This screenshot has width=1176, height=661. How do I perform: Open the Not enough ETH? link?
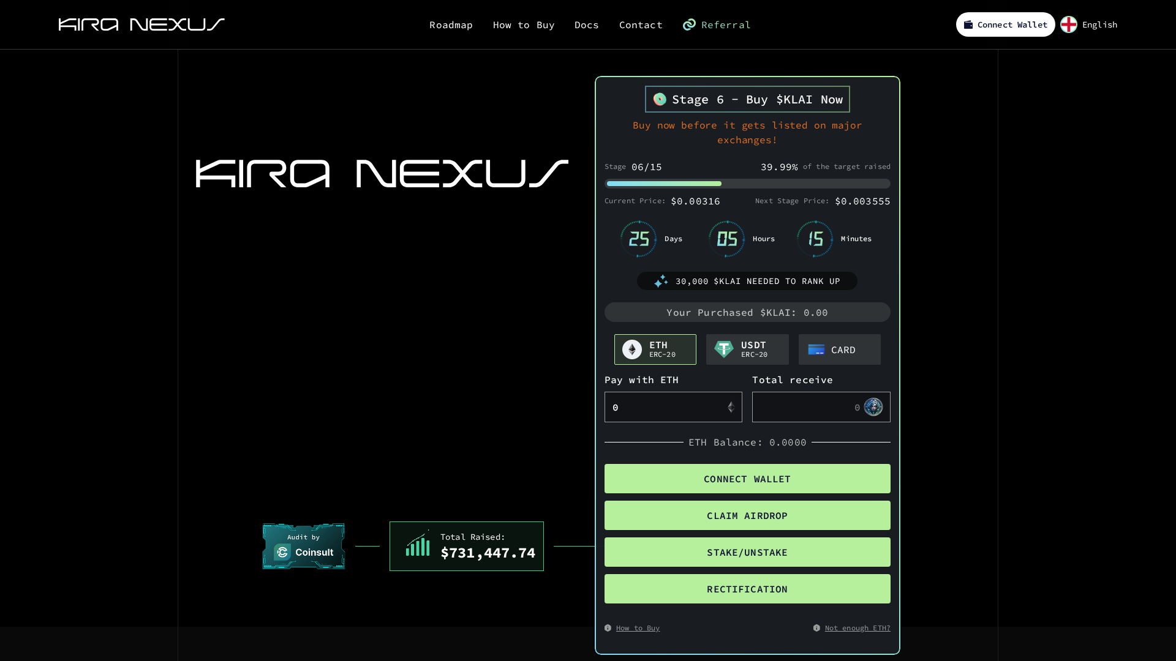(858, 628)
